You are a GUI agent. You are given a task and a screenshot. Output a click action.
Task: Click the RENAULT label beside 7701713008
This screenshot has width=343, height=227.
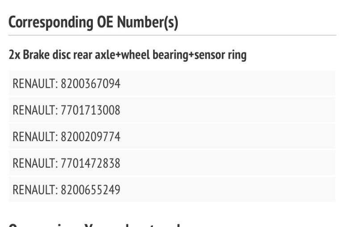pos(34,110)
